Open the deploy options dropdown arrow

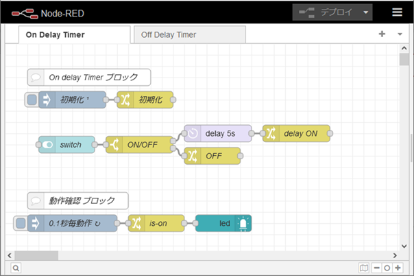click(367, 12)
